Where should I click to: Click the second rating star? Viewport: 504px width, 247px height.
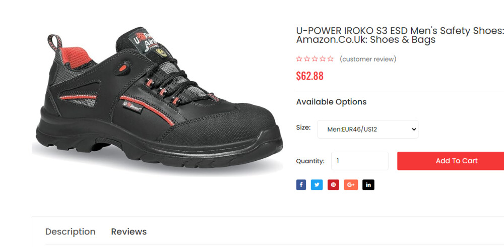tap(307, 59)
